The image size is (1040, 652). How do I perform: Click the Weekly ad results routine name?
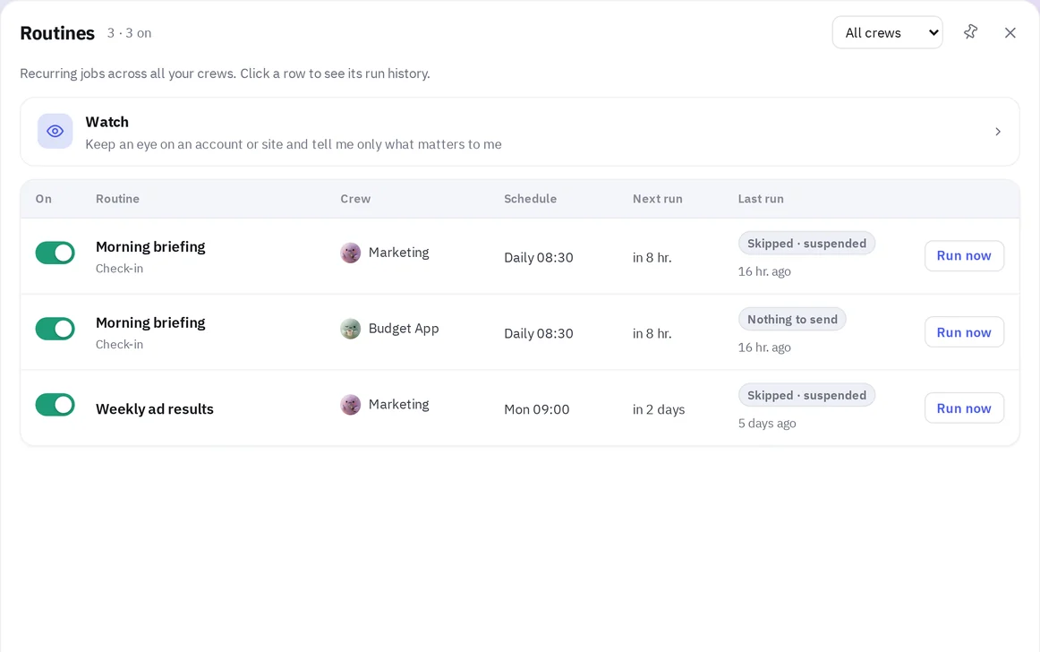(155, 409)
